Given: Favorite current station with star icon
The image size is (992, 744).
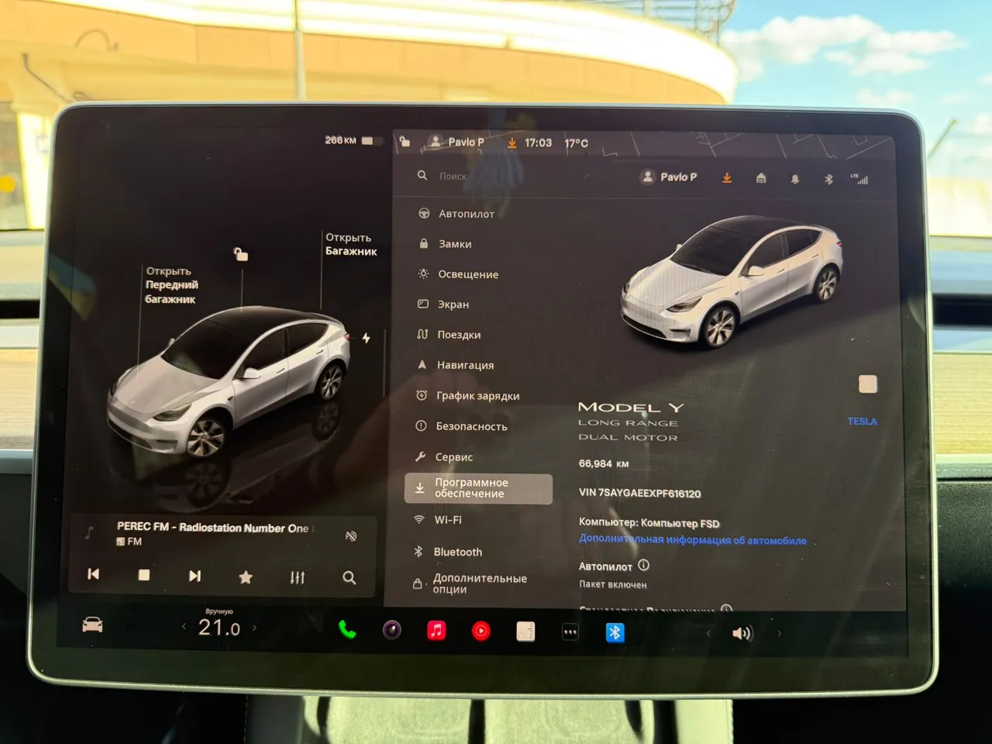Looking at the screenshot, I should point(246,577).
